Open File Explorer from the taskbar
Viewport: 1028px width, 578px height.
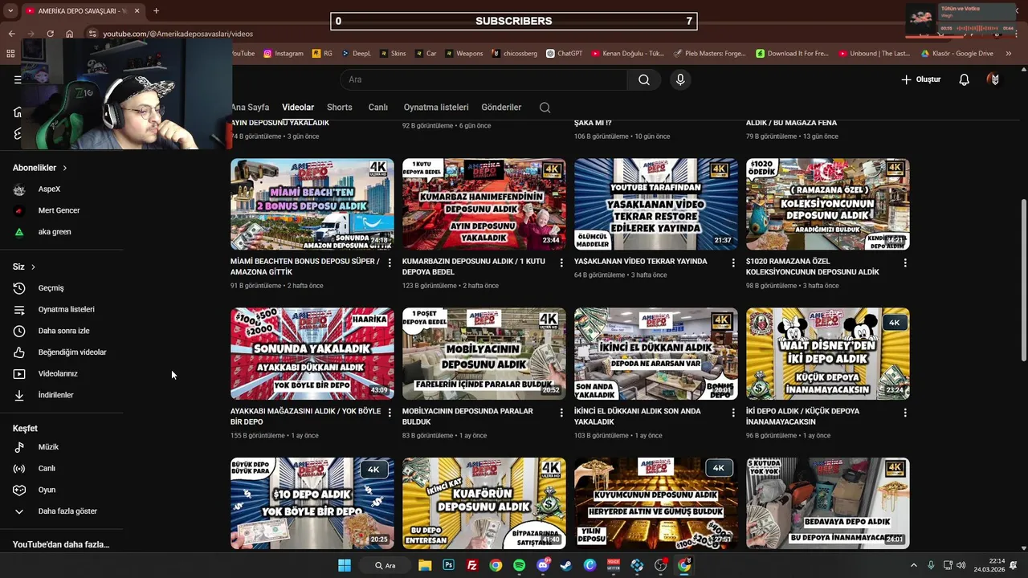[x=425, y=565]
